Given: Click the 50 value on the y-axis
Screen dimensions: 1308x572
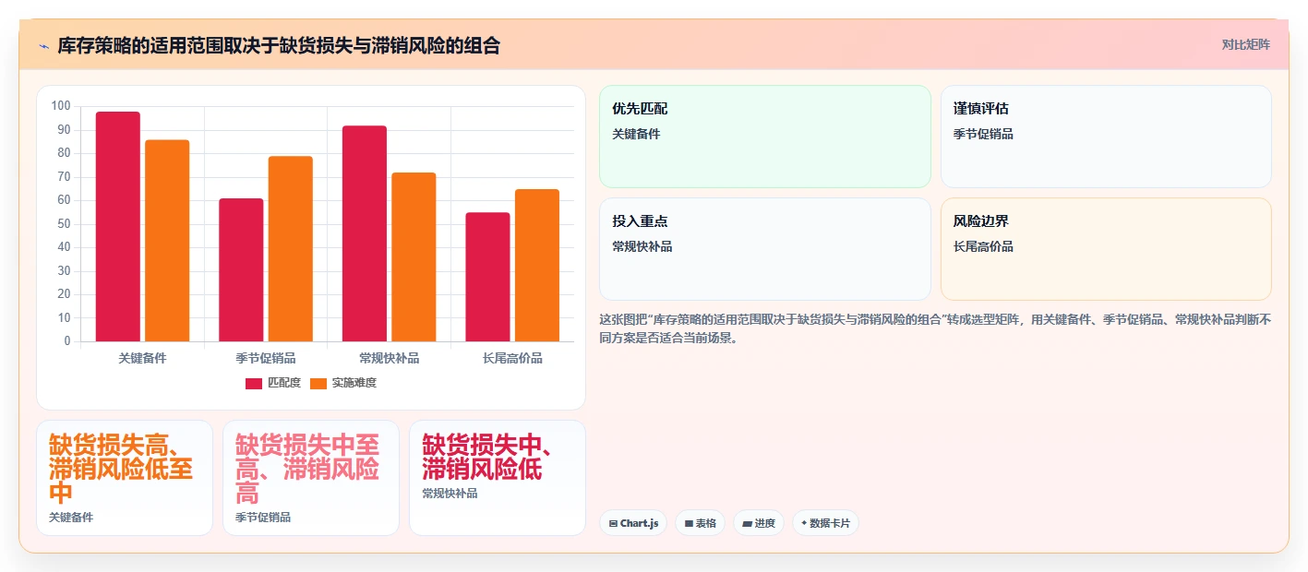Looking at the screenshot, I should coord(64,224).
